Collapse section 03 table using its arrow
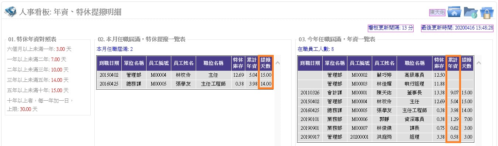498x146 pixels. 478,63
